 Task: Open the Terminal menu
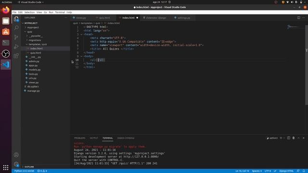[60, 12]
